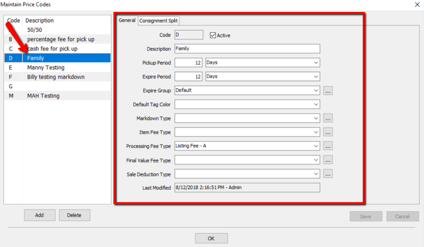The width and height of the screenshot is (424, 247).
Task: Toggle the Active checkbox
Action: [x=213, y=35]
